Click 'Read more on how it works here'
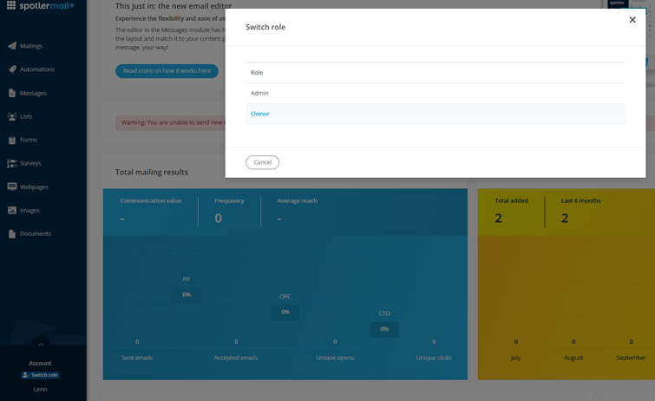Image resolution: width=655 pixels, height=401 pixels. [x=167, y=71]
